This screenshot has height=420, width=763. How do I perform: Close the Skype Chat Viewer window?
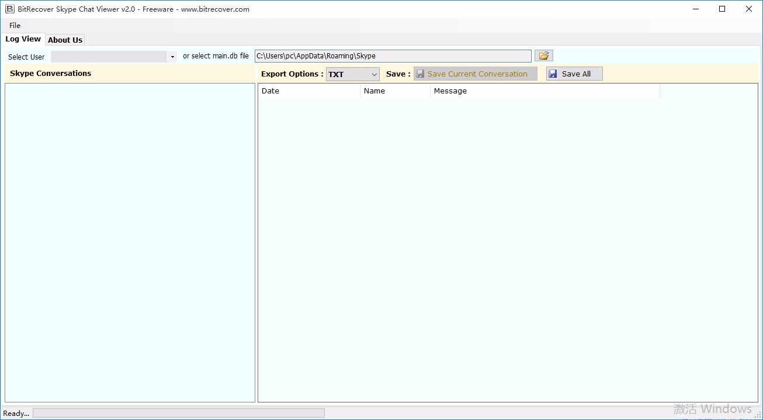[749, 9]
